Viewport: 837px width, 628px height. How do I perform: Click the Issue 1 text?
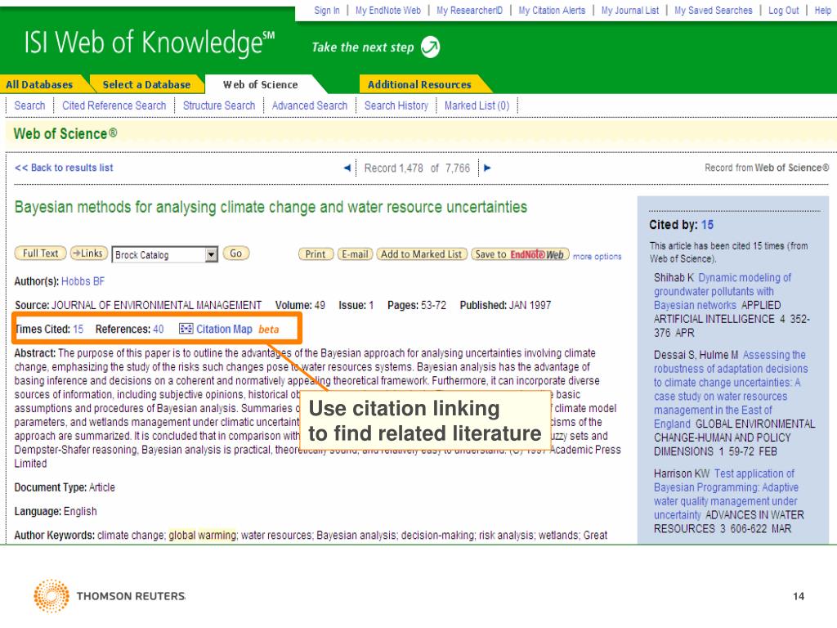(356, 306)
